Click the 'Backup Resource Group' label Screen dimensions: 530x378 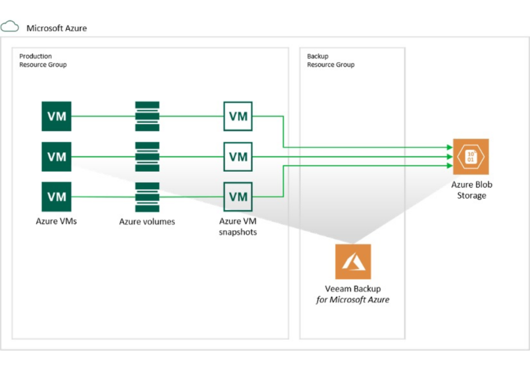pyautogui.click(x=331, y=60)
